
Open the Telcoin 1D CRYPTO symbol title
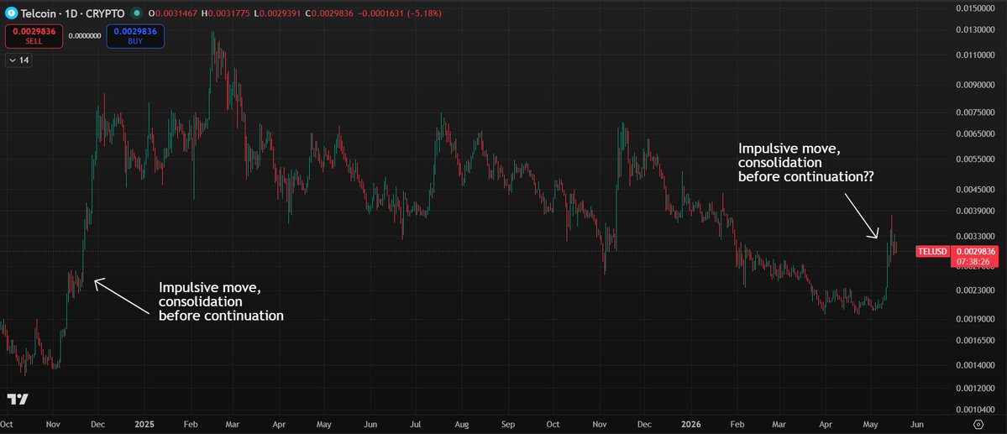pos(72,13)
